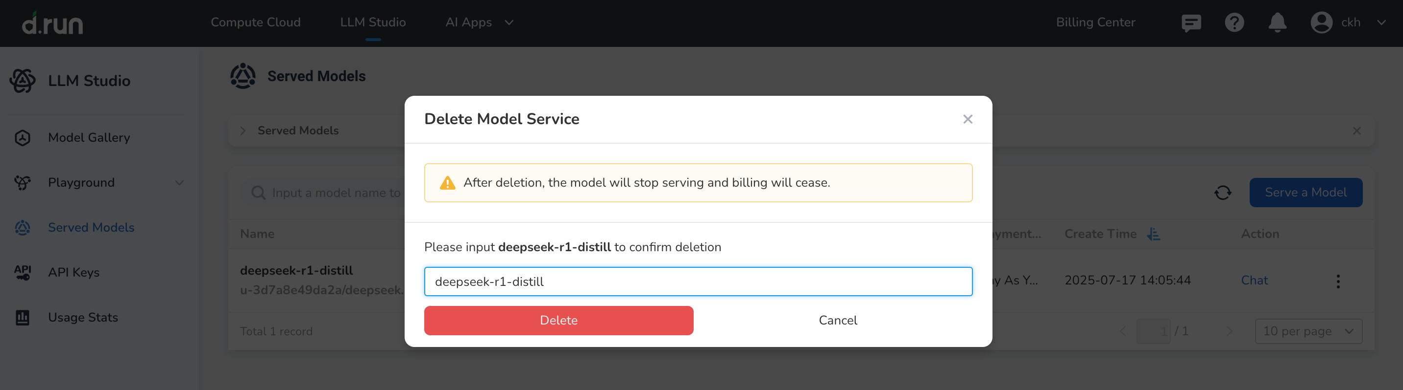Open the ckh account dropdown arrow
The width and height of the screenshot is (1403, 390).
[1380, 23]
